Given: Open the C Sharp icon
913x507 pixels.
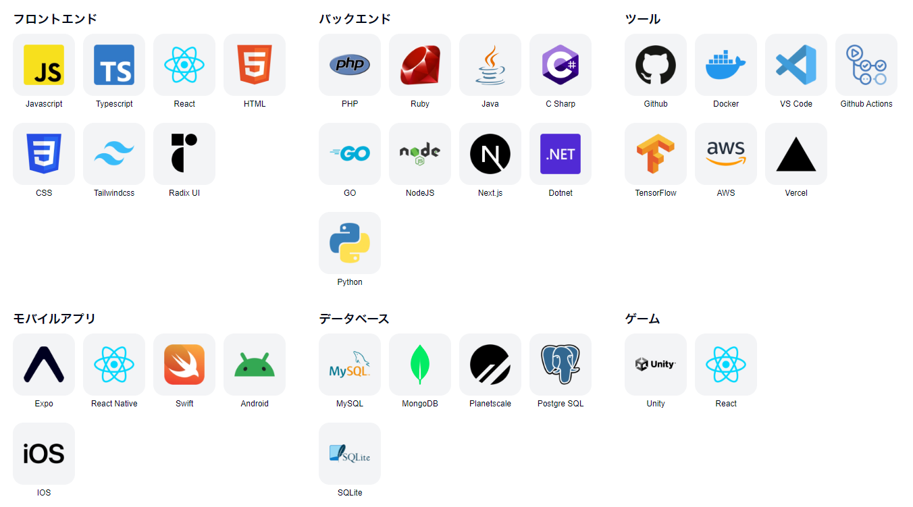Looking at the screenshot, I should [x=560, y=65].
